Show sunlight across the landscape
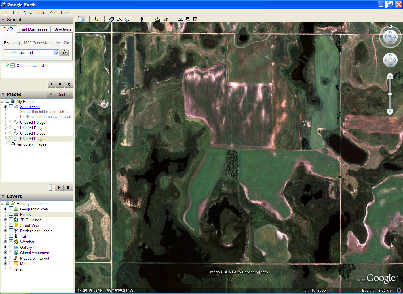This screenshot has width=403, height=294. (157, 19)
